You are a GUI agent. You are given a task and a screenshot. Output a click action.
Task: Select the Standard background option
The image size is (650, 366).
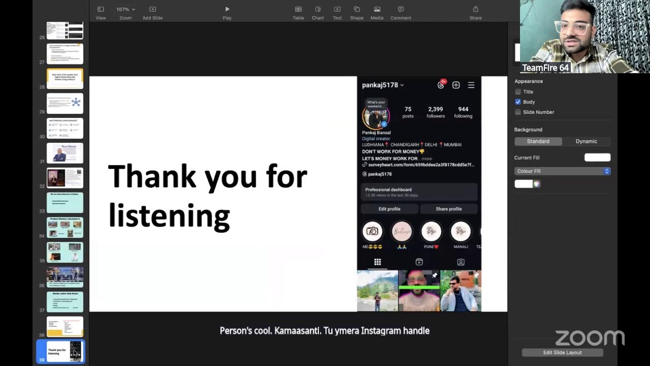538,141
